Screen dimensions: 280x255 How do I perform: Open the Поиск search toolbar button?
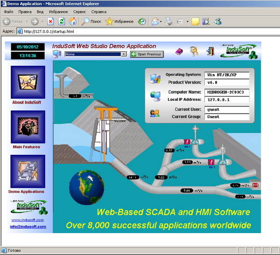click(91, 21)
